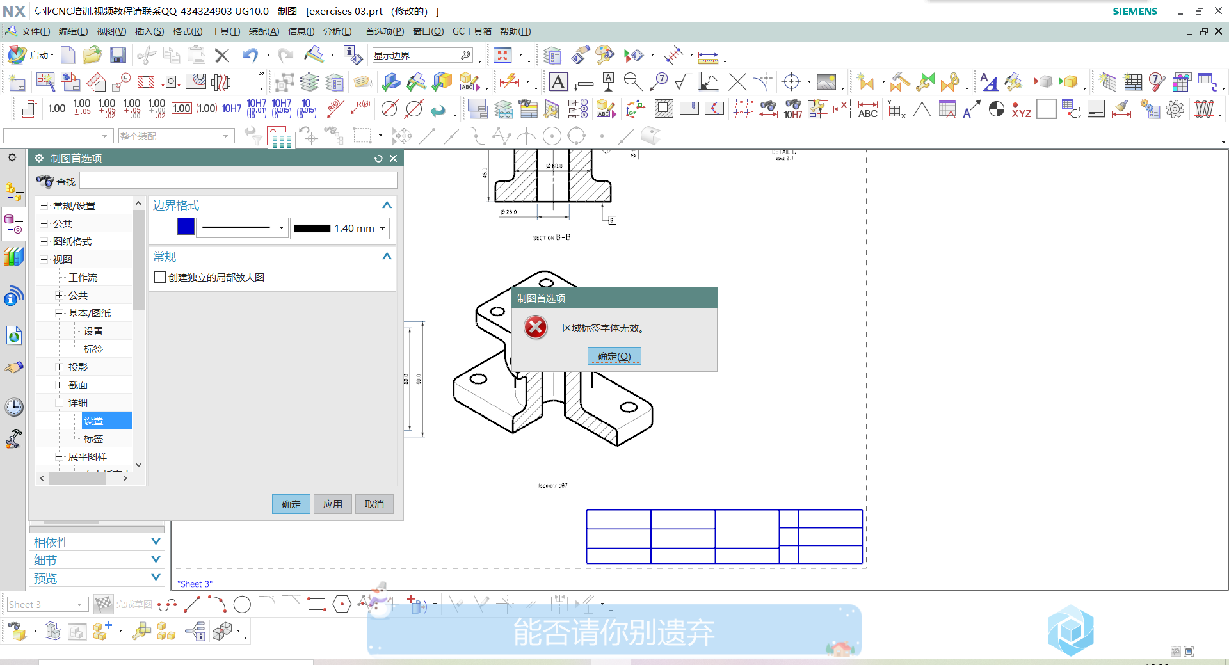Screen dimensions: 1229x665
Task: Open the Roles handshake sidebar icon
Action: pyautogui.click(x=14, y=367)
